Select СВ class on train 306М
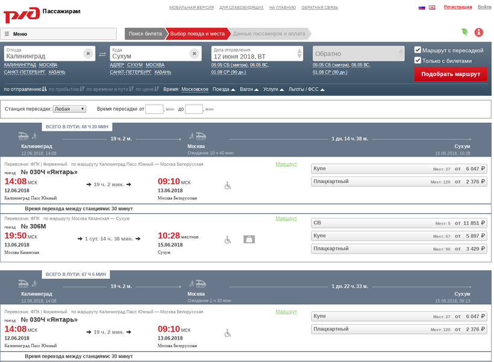494x362 pixels. (399, 223)
